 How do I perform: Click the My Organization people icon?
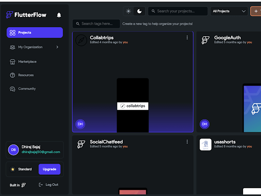coord(12,47)
